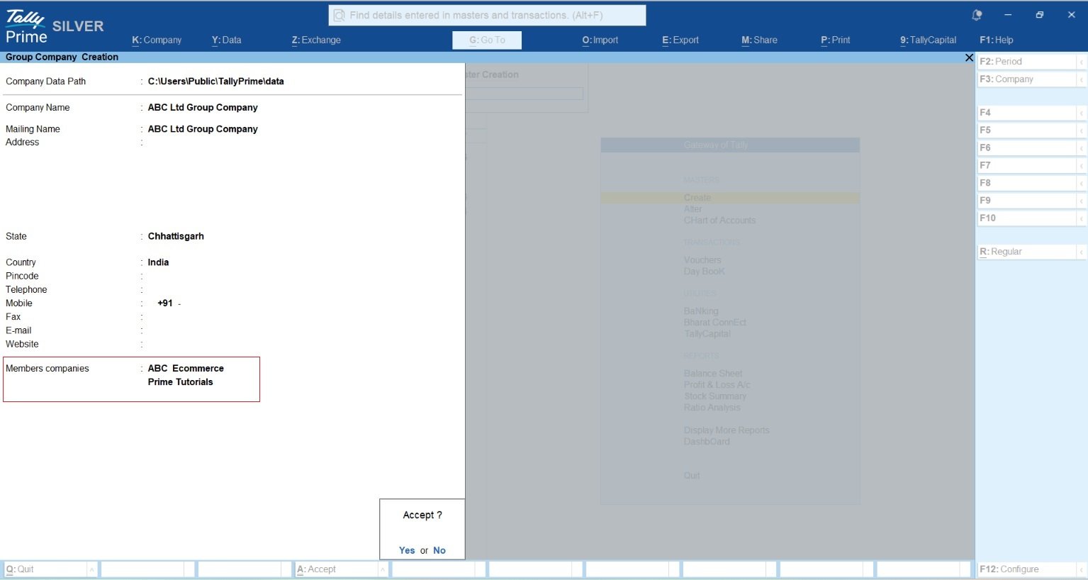Open the Y: Data menu
Viewport: 1088px width, 580px height.
click(x=226, y=40)
